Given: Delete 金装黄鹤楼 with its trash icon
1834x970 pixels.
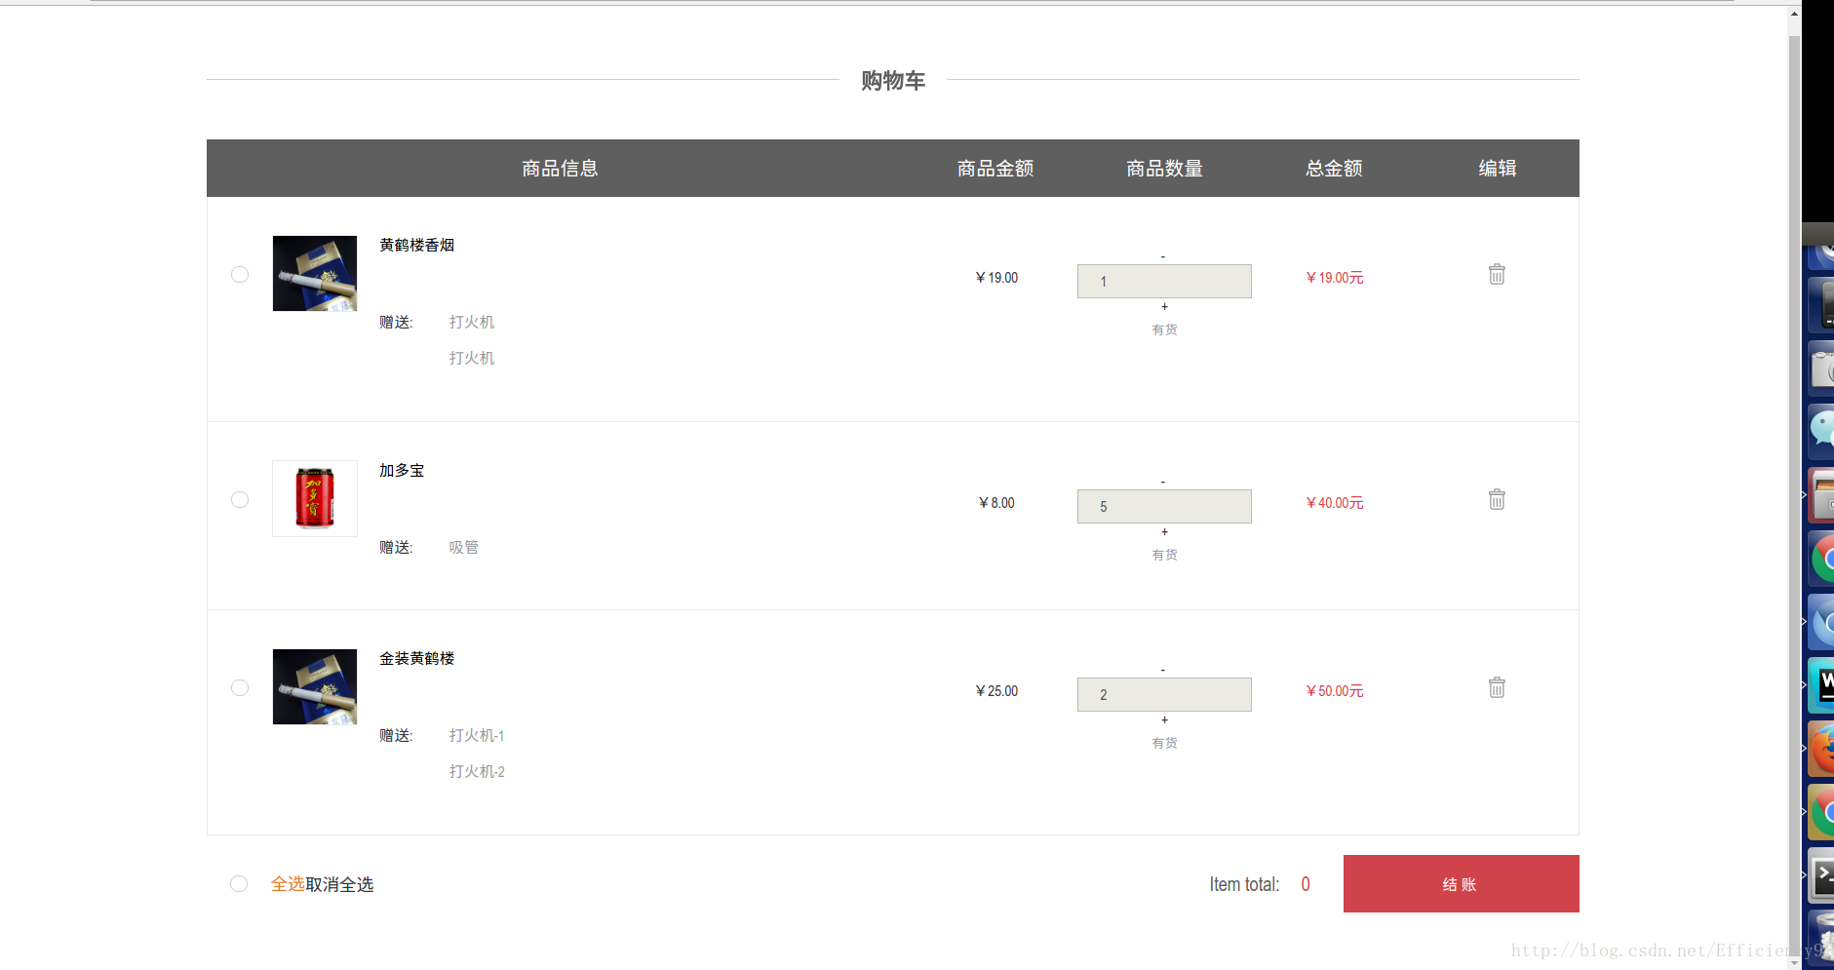Looking at the screenshot, I should (1497, 687).
